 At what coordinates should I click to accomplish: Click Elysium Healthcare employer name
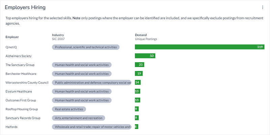(19, 91)
